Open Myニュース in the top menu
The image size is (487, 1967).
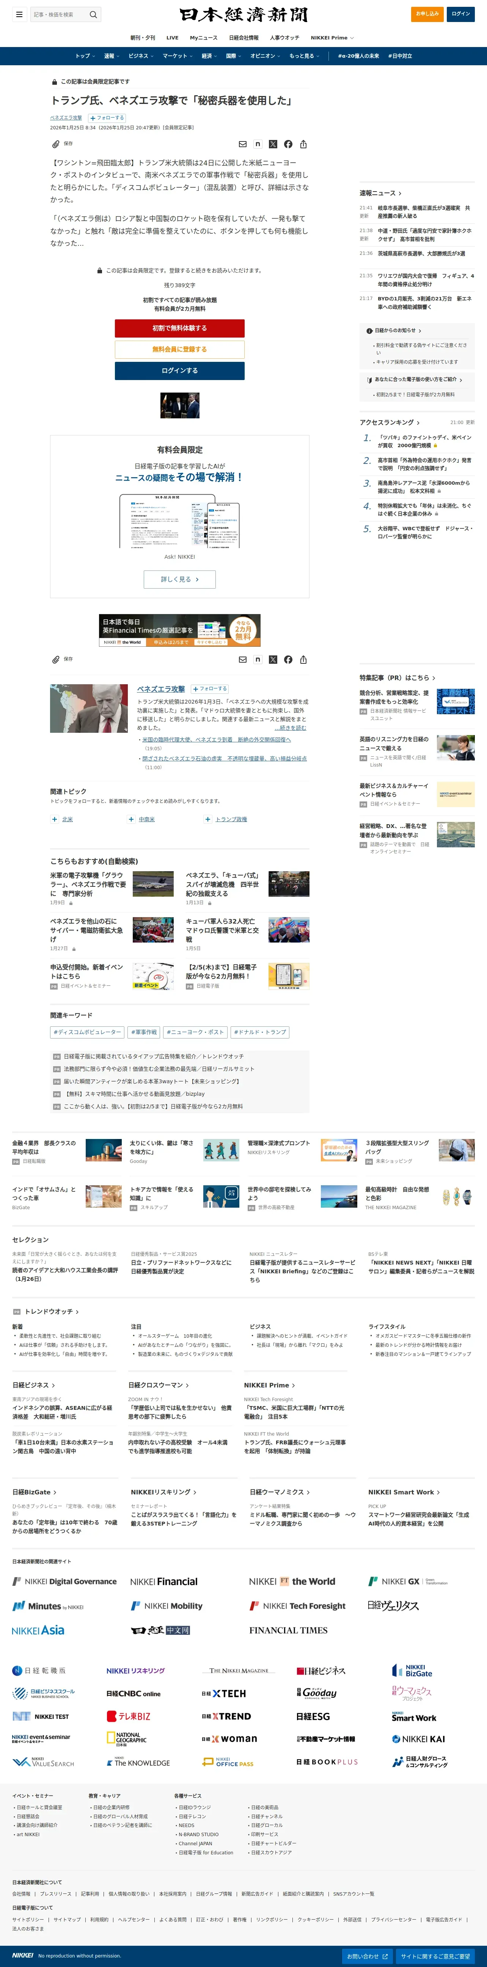pyautogui.click(x=204, y=38)
